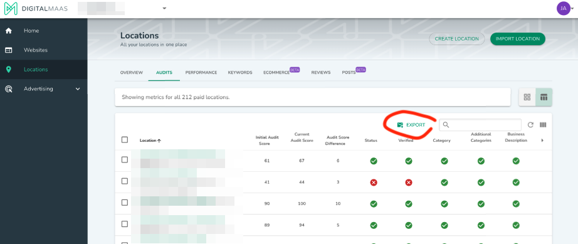The width and height of the screenshot is (578, 244).
Task: Click Additional Categories check in row scoring 41
Action: [481, 183]
